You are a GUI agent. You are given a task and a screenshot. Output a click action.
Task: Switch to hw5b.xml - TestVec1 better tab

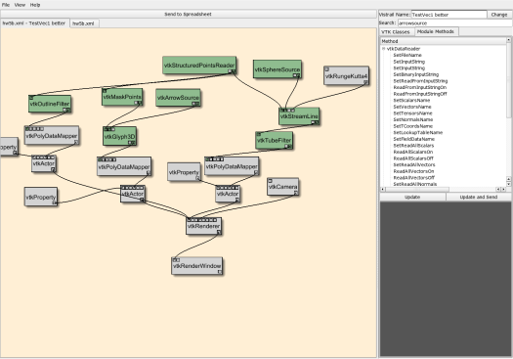(34, 23)
